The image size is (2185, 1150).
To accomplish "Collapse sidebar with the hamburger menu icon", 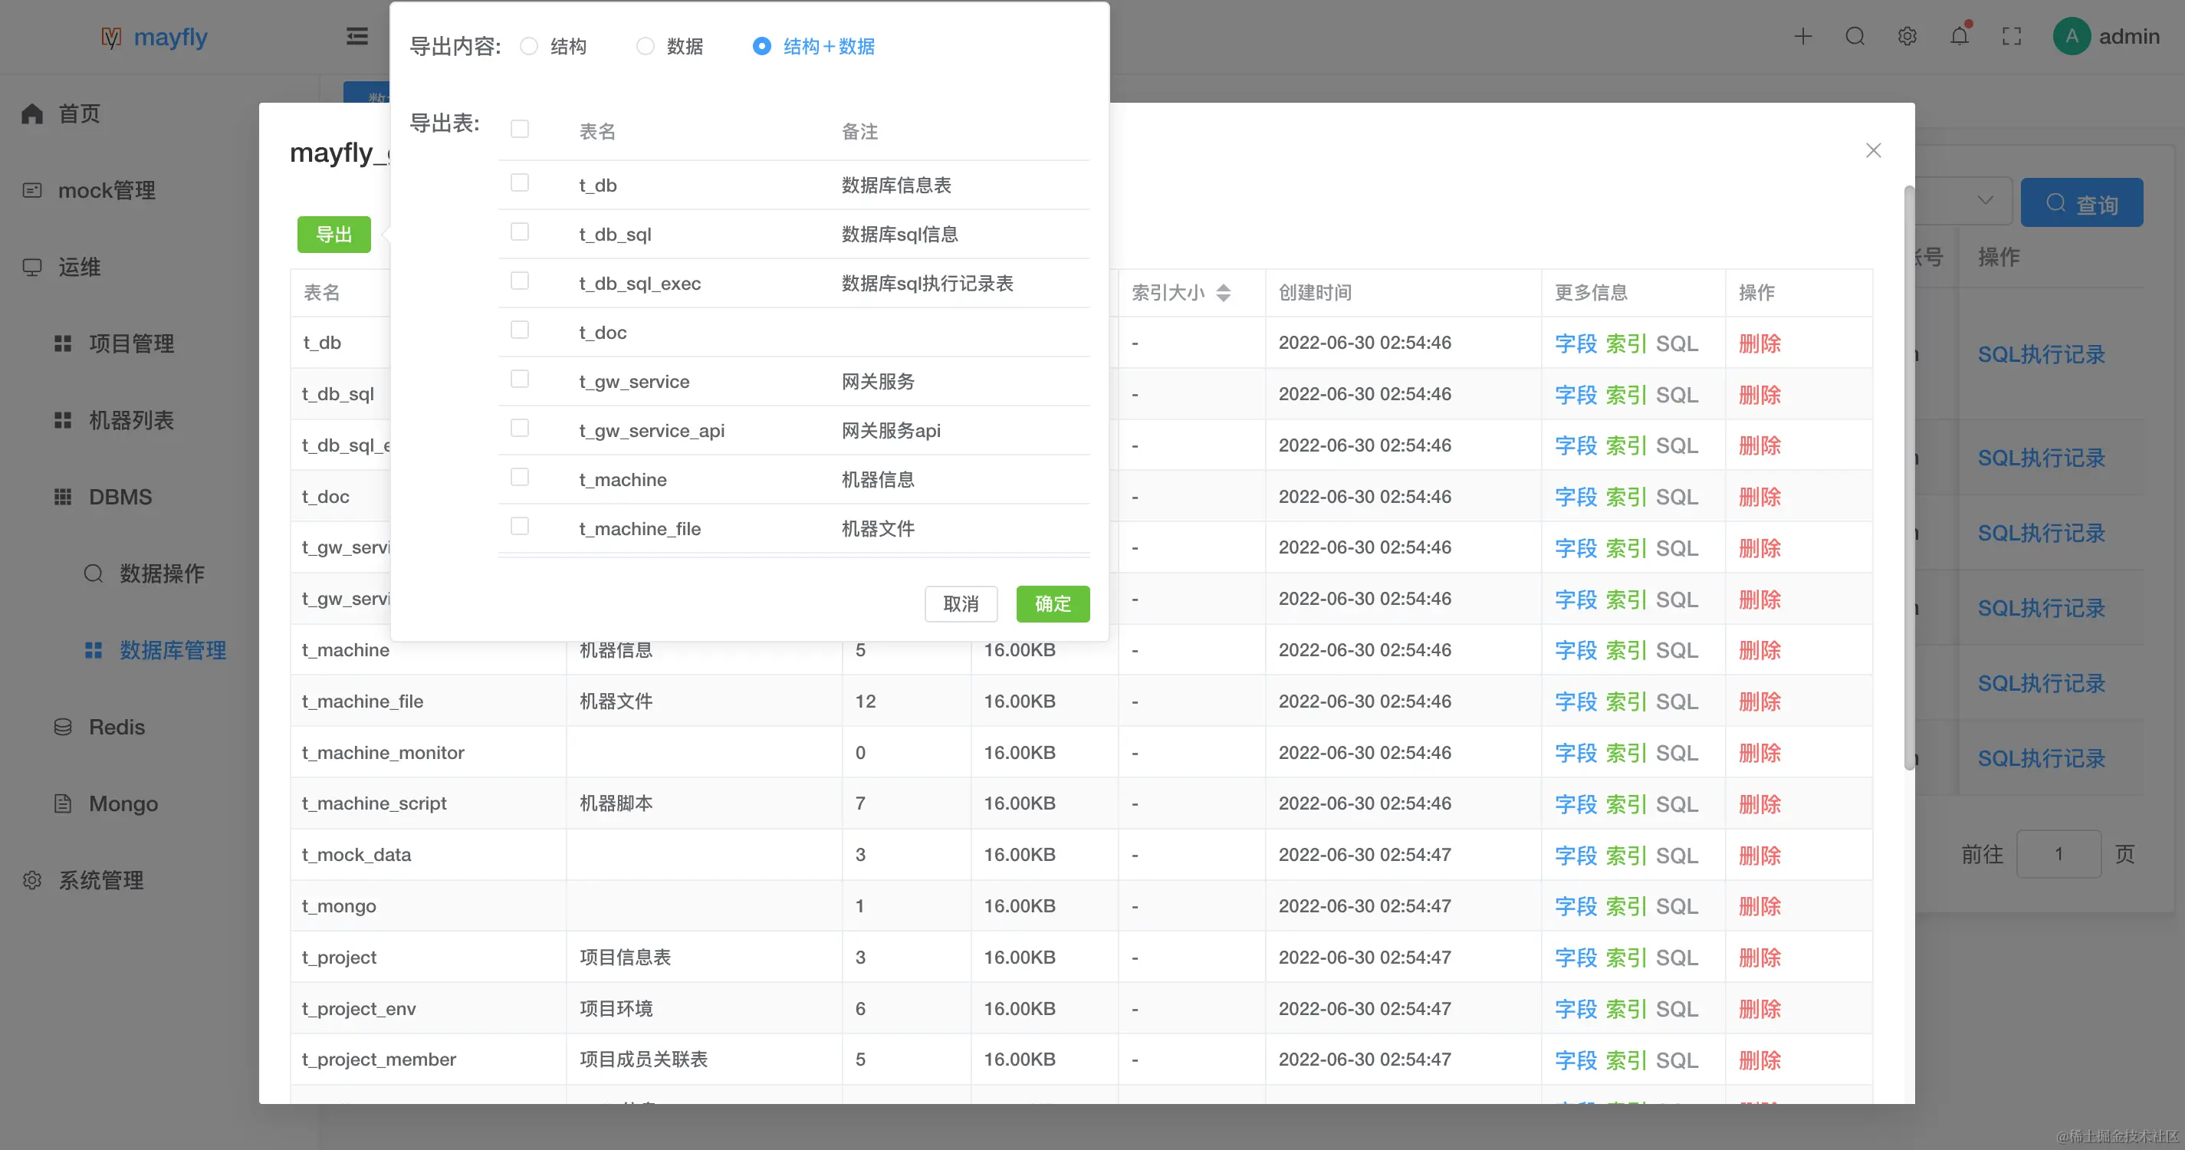I will pyautogui.click(x=357, y=37).
